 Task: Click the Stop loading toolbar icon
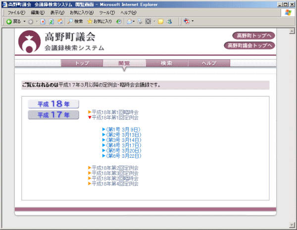pos(43,22)
